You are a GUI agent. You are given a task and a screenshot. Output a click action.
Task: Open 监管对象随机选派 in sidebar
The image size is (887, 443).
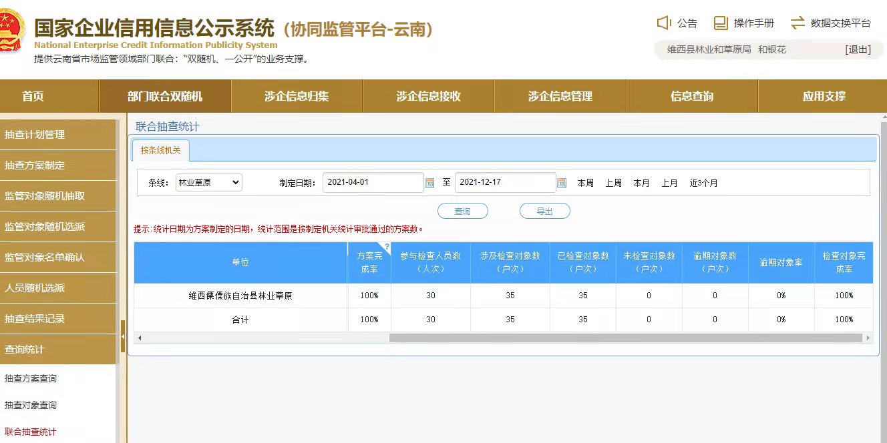pos(58,227)
